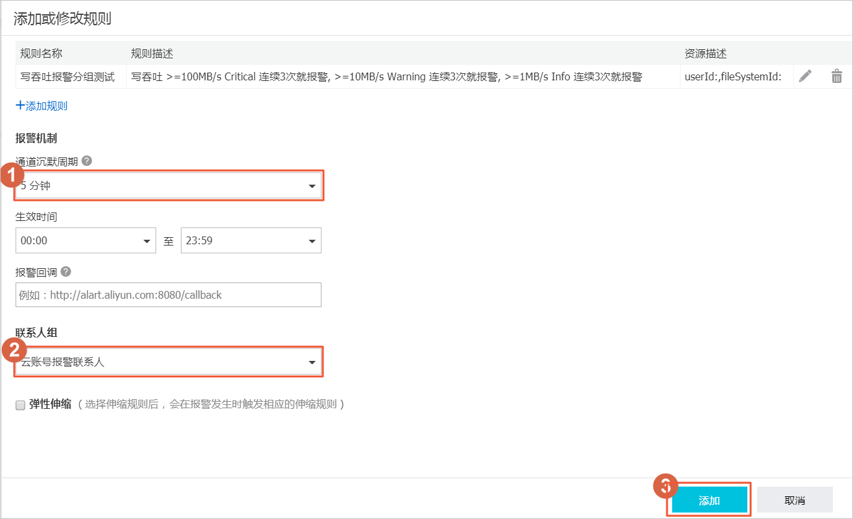Delete the 写吞吐报警分组测试 rule with trash icon
The height and width of the screenshot is (519, 853).
click(837, 76)
